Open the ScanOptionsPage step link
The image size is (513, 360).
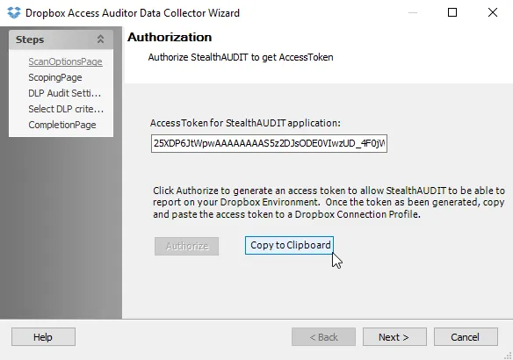click(x=65, y=61)
